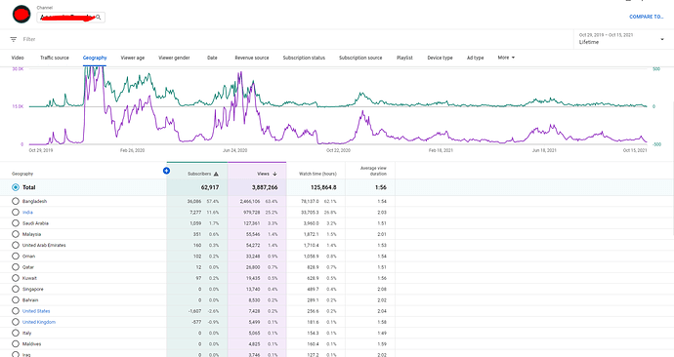Click the Watch time (hours) column header
This screenshot has width=674, height=357.
tap(317, 174)
